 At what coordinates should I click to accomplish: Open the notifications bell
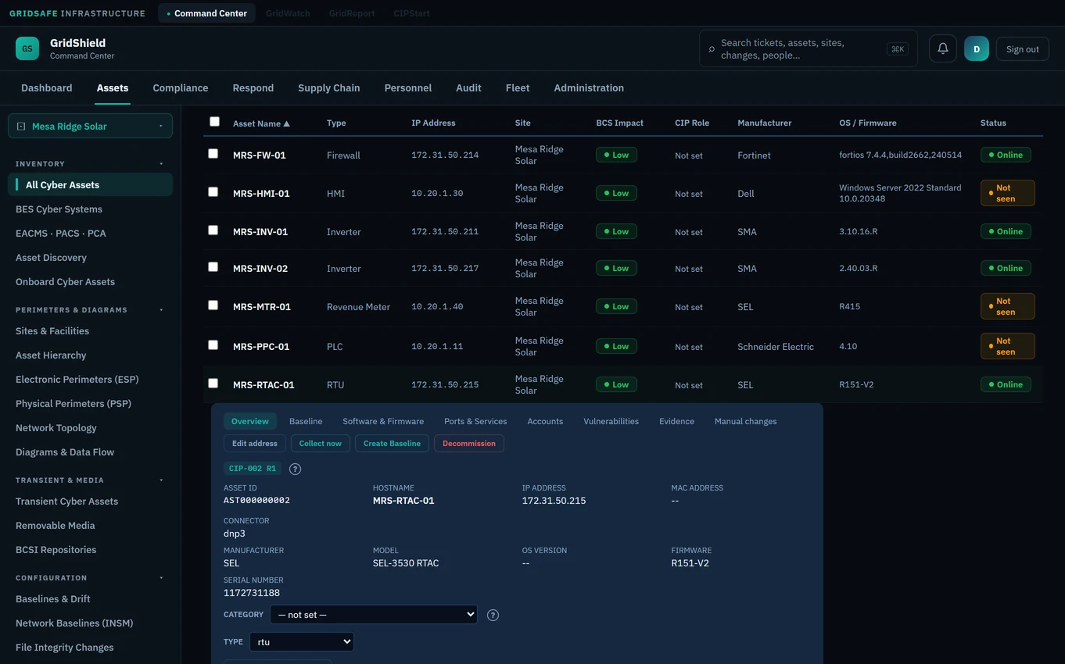[x=943, y=48]
